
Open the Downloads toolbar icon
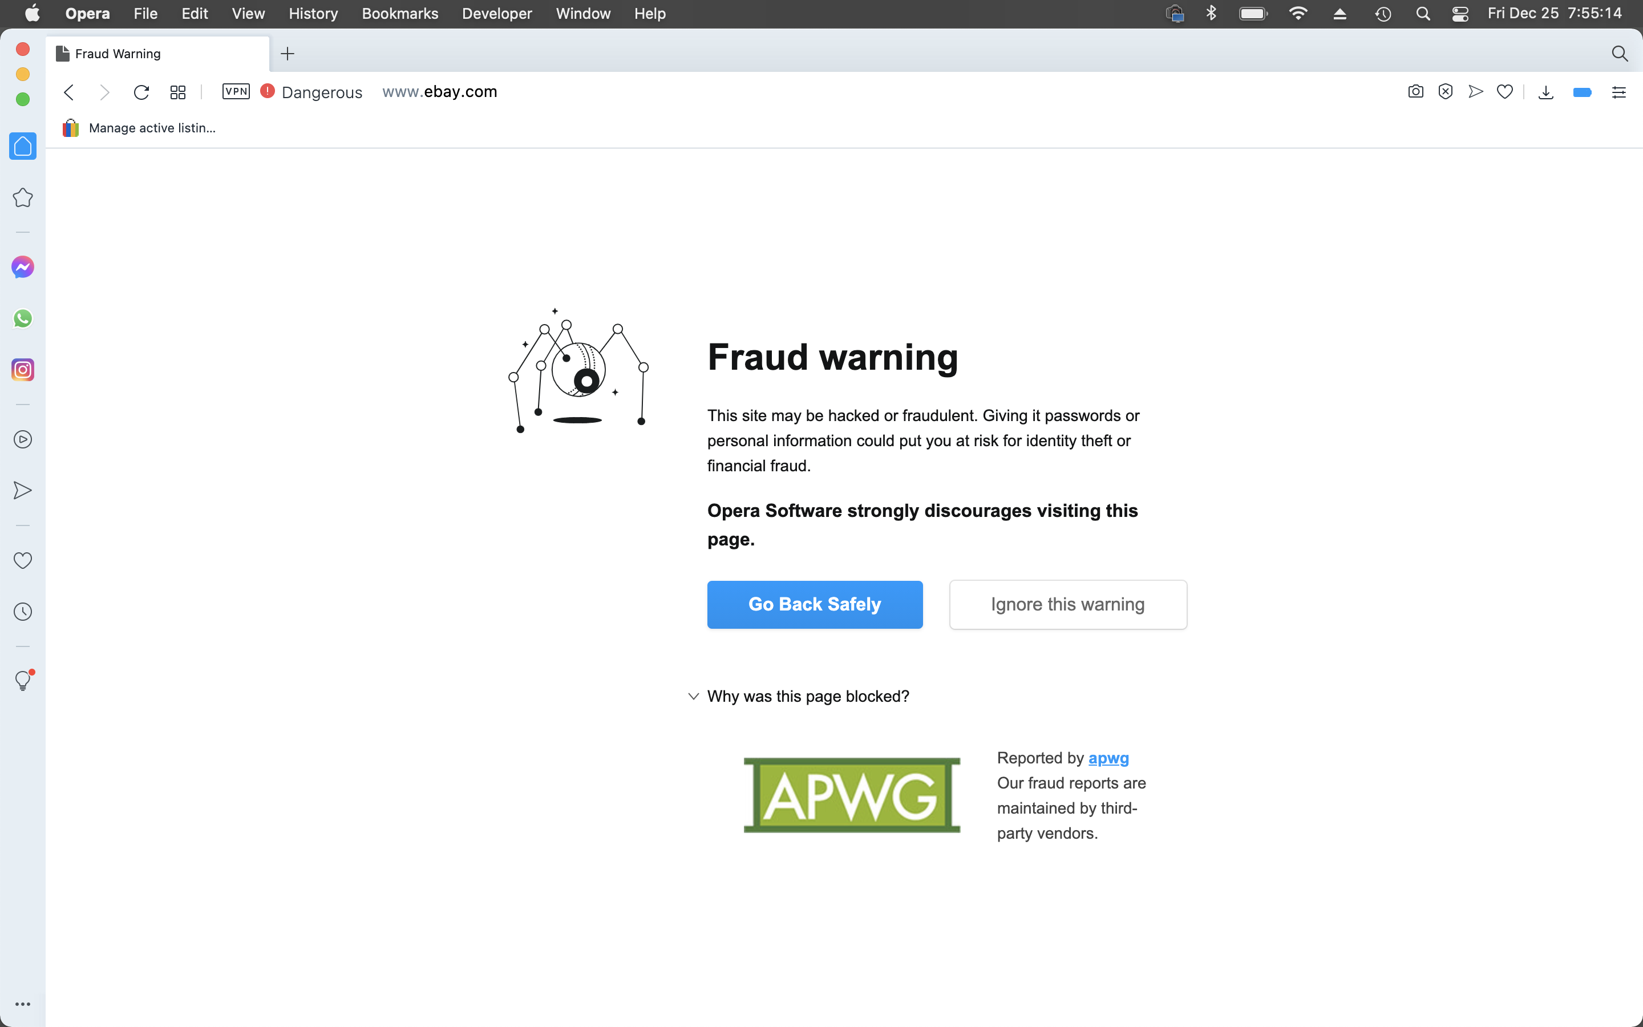tap(1546, 92)
